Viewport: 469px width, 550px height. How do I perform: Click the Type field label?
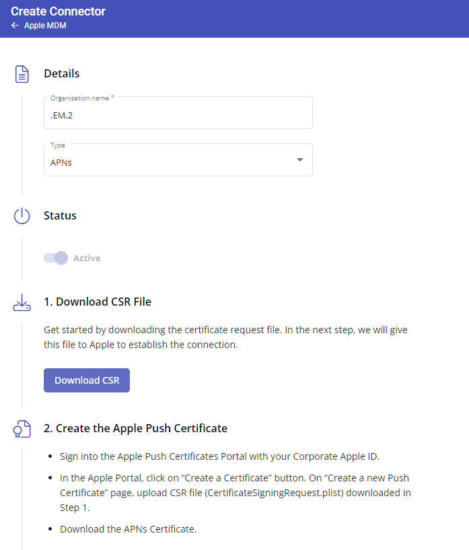tap(57, 145)
